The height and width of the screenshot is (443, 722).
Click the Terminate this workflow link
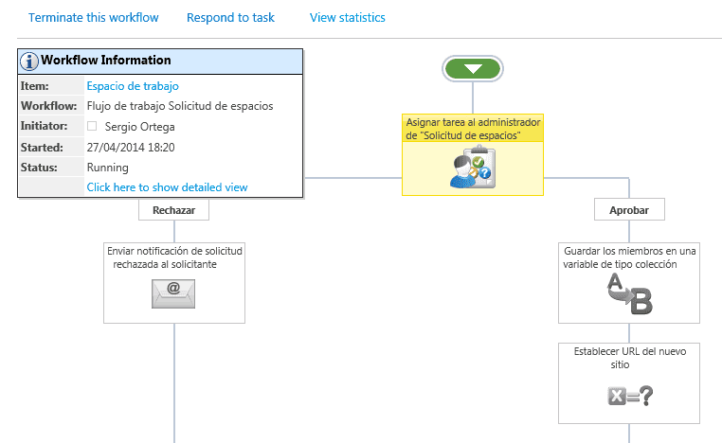tap(94, 17)
